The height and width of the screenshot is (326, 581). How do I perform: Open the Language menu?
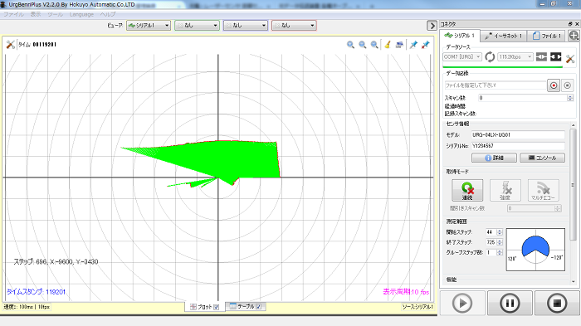click(x=81, y=14)
